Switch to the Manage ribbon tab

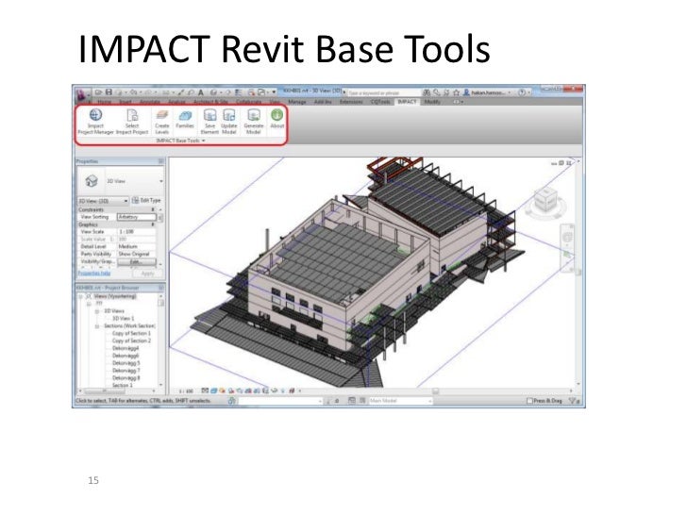tap(297, 102)
